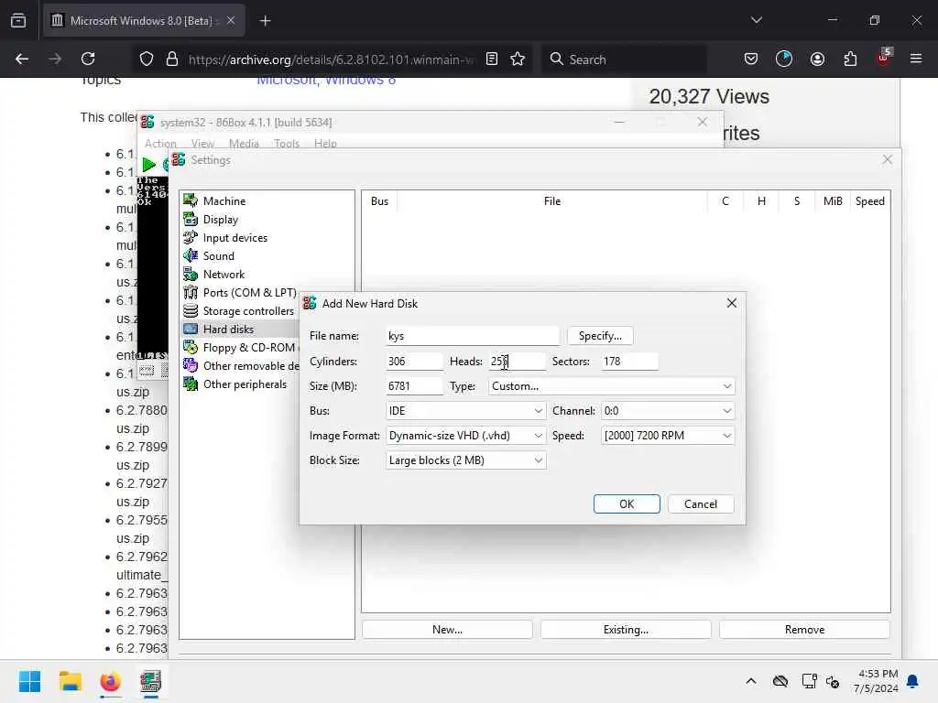The image size is (938, 703).
Task: Select the Machine settings category icon
Action: [191, 200]
